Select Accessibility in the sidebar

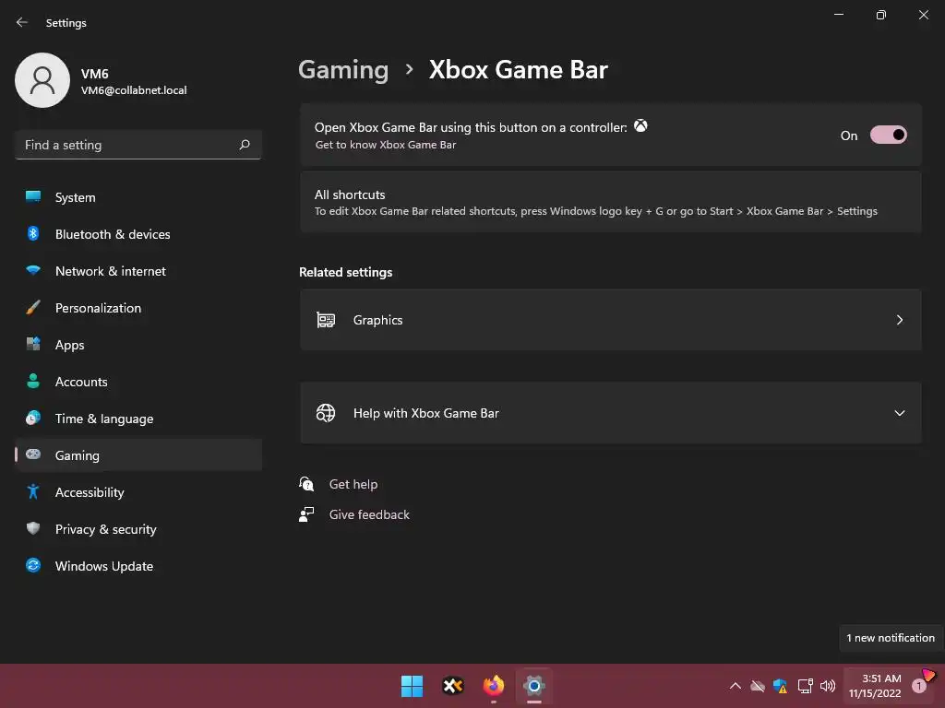tap(138, 492)
